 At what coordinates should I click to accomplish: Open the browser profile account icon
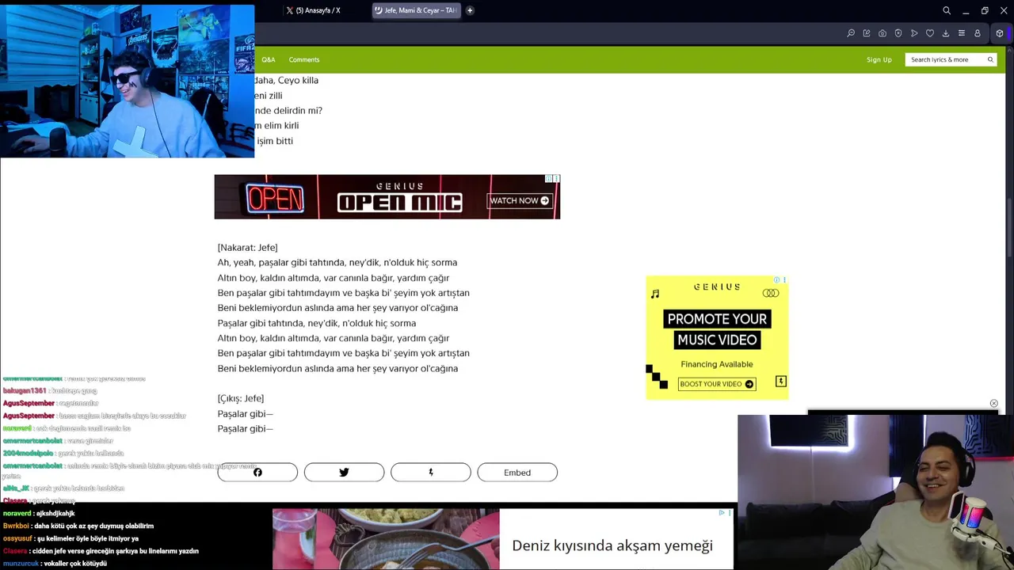tap(978, 33)
